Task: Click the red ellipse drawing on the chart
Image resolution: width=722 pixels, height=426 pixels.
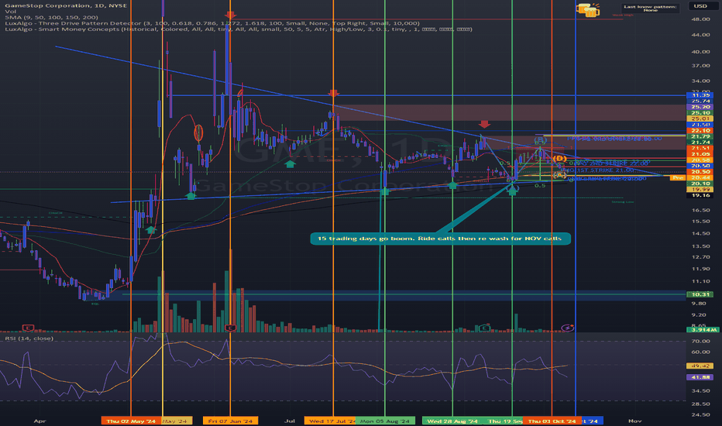Action: [x=198, y=133]
